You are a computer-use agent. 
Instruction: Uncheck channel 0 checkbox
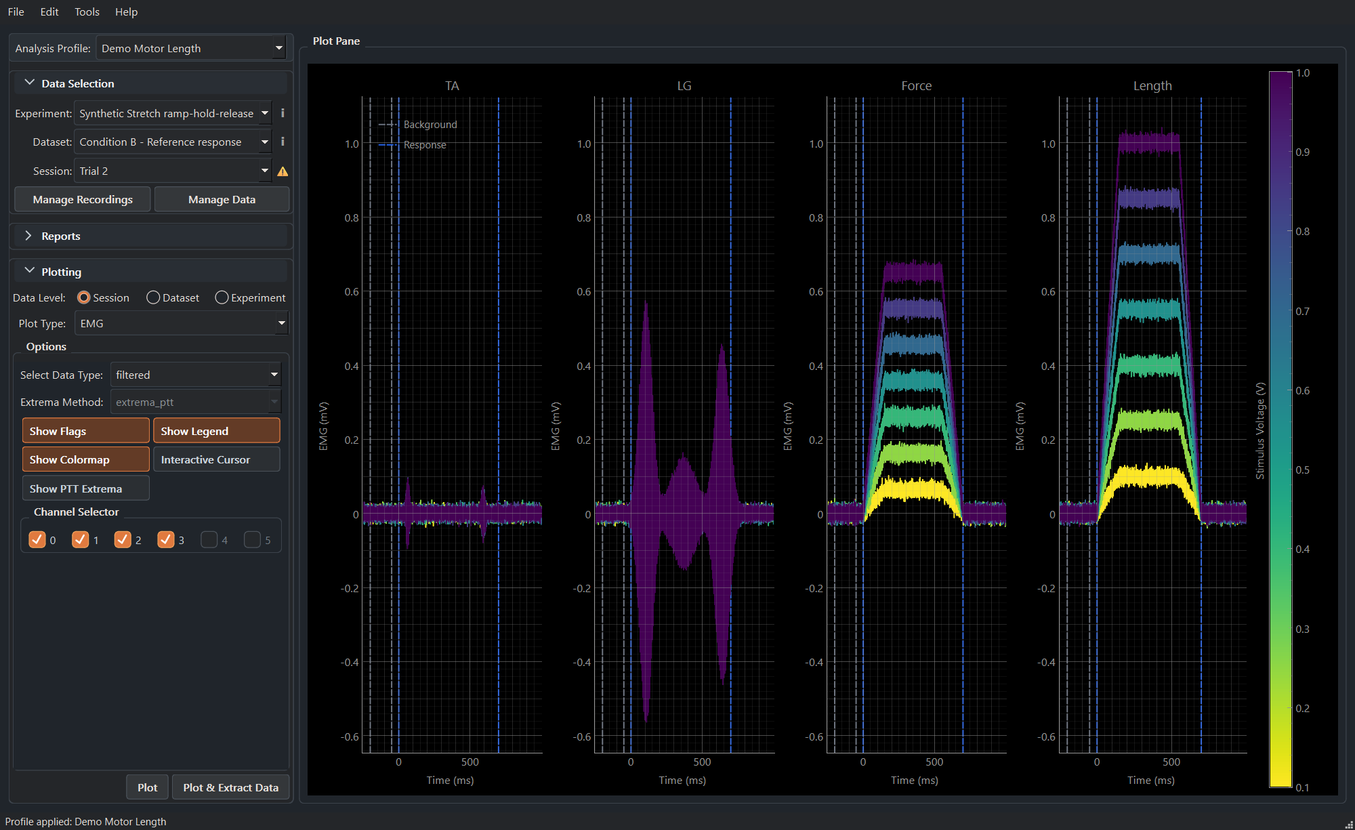(x=37, y=539)
